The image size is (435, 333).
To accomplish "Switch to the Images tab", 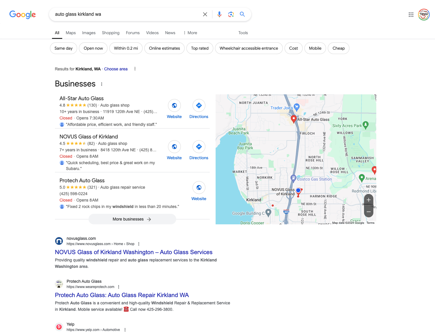I will (x=89, y=33).
